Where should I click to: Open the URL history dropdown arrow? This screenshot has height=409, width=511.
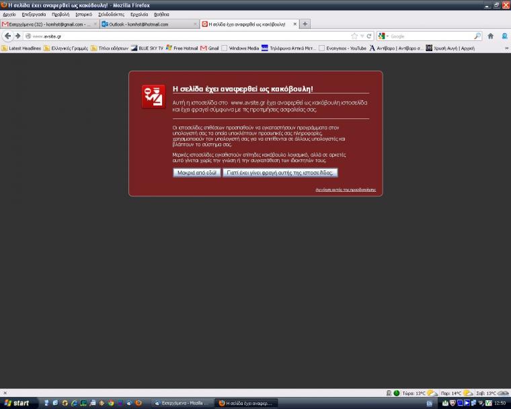coord(362,36)
